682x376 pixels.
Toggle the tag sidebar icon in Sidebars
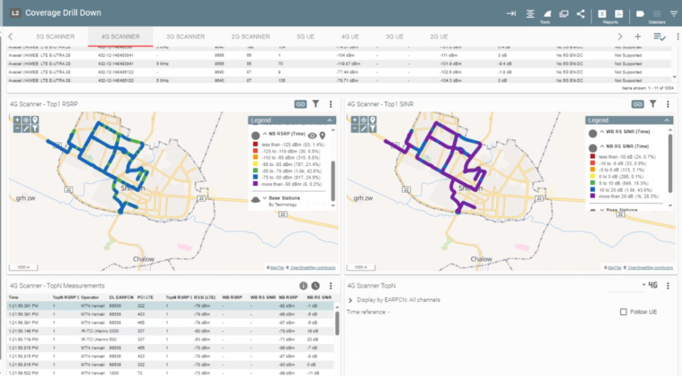pos(640,13)
